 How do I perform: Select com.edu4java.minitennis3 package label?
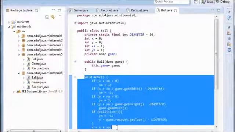tap(44, 45)
